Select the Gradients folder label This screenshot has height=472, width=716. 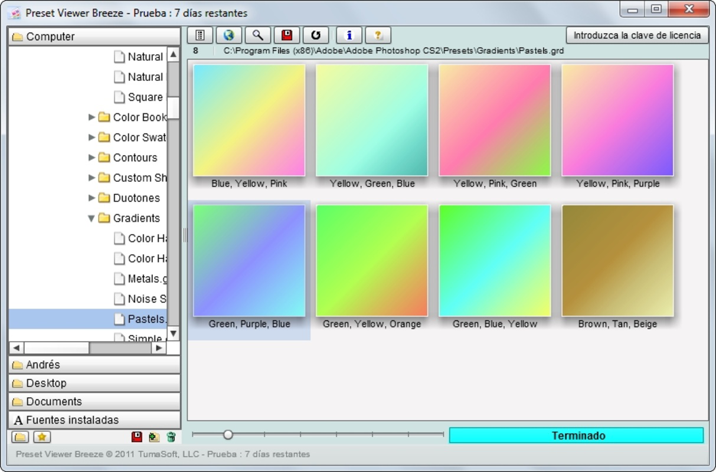click(136, 218)
